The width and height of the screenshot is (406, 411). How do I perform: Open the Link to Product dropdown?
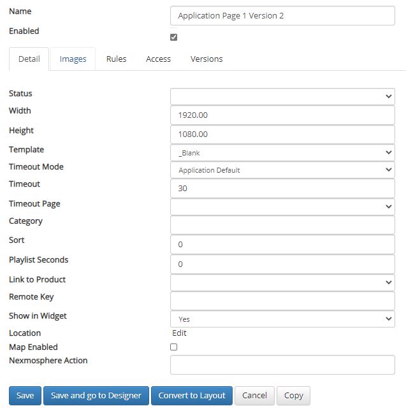(282, 282)
